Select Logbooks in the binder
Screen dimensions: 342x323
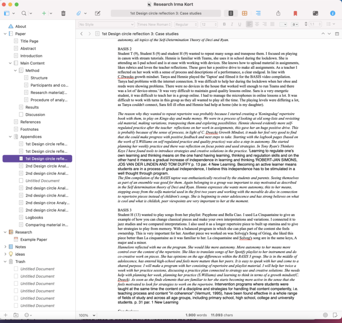point(34,217)
